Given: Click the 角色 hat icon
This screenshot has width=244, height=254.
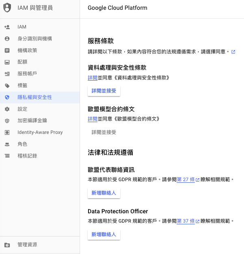Looking at the screenshot, I should 7,144.
